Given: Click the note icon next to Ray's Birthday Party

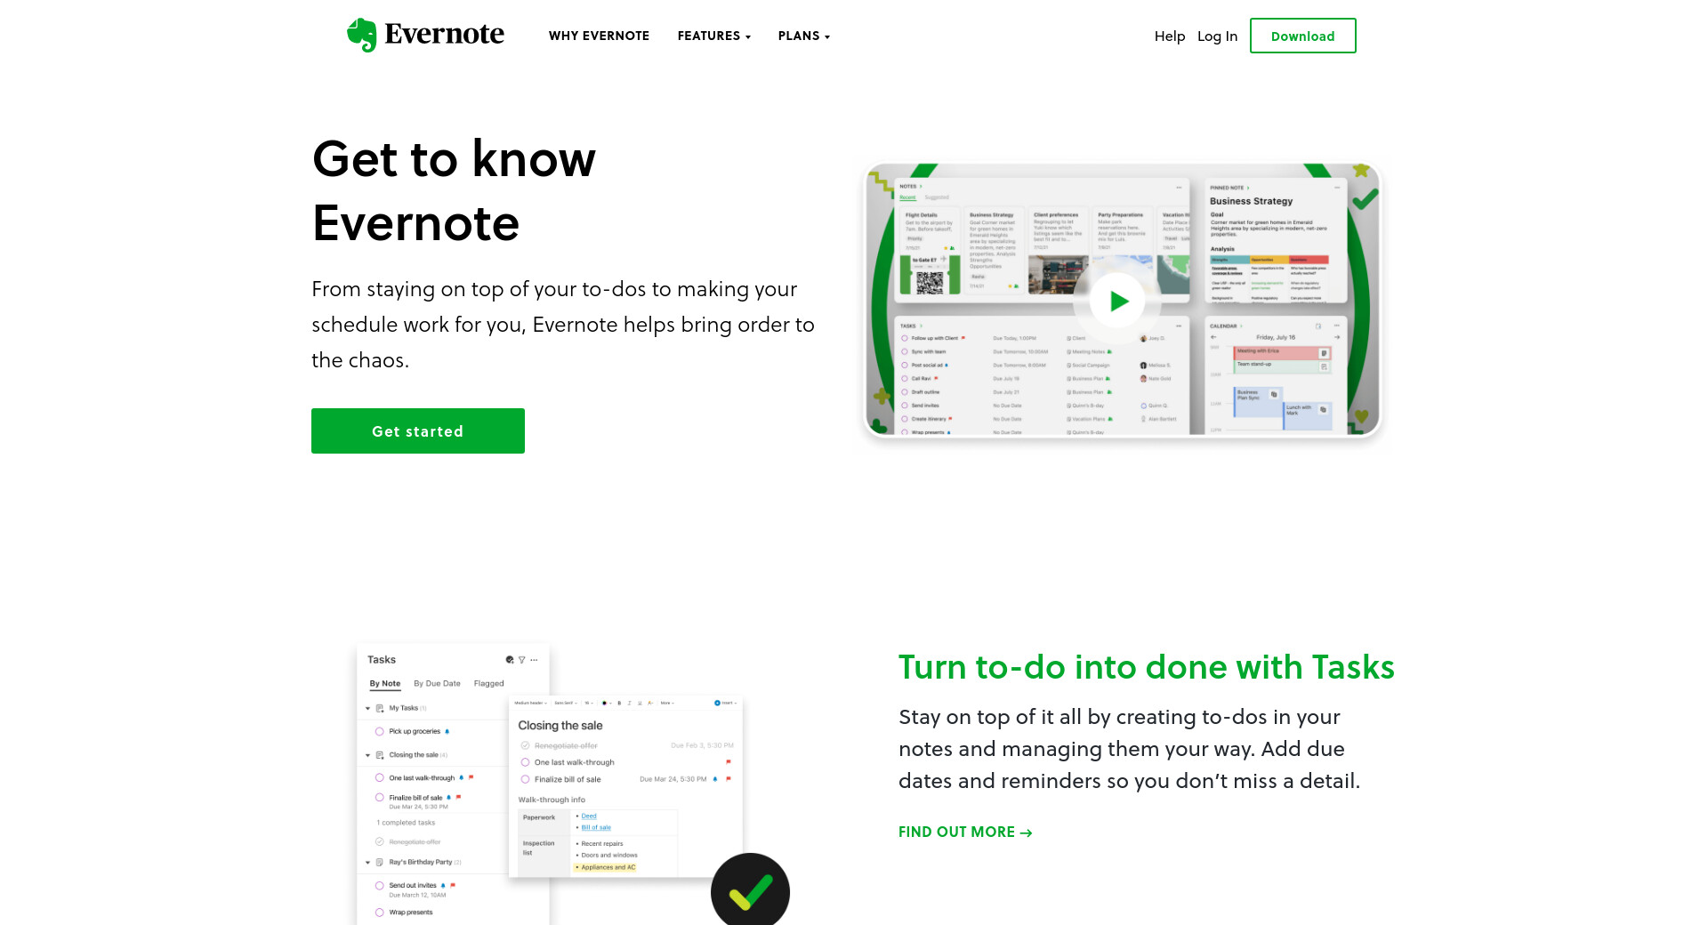Looking at the screenshot, I should pos(380,863).
